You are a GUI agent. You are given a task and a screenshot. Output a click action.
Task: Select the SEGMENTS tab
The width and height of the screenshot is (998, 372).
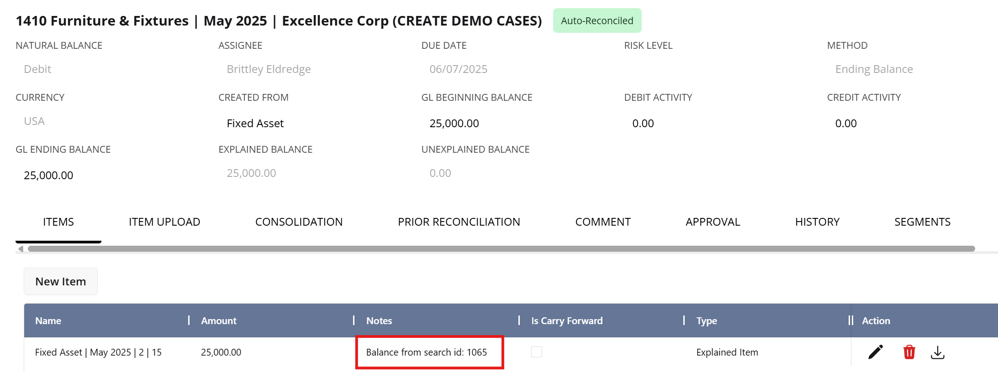click(922, 222)
